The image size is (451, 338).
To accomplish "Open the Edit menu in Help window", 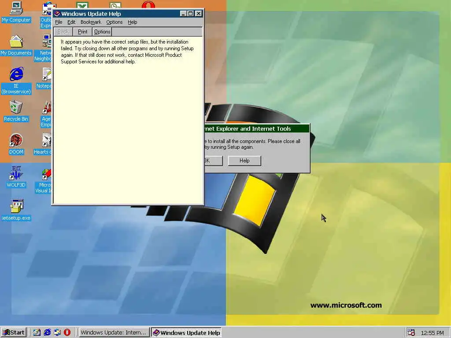I will click(x=71, y=22).
